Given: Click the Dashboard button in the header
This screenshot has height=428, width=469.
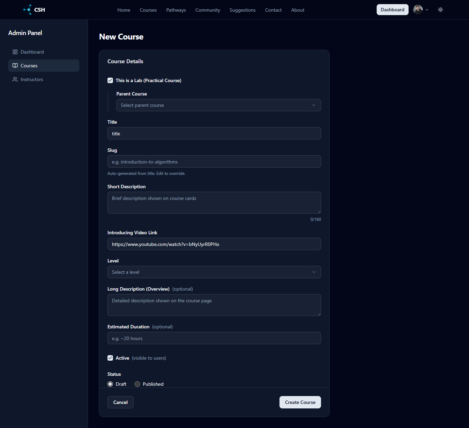Looking at the screenshot, I should click(x=392, y=10).
